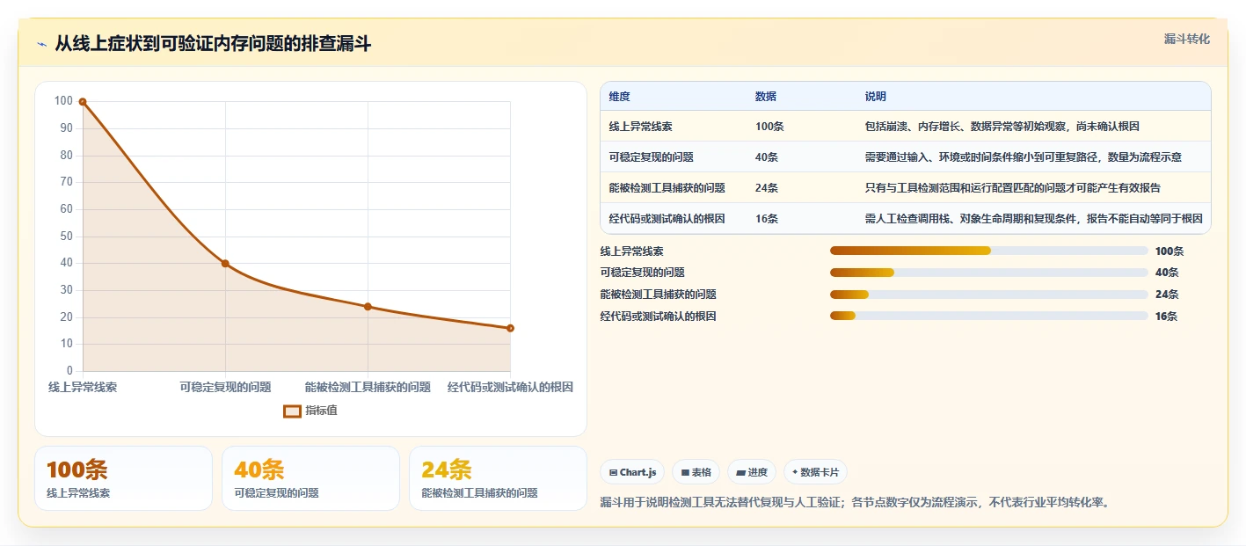Click the footnote starting 漏斗用于说明检测工具
Screen dimensions: 1246x546
(x=854, y=503)
